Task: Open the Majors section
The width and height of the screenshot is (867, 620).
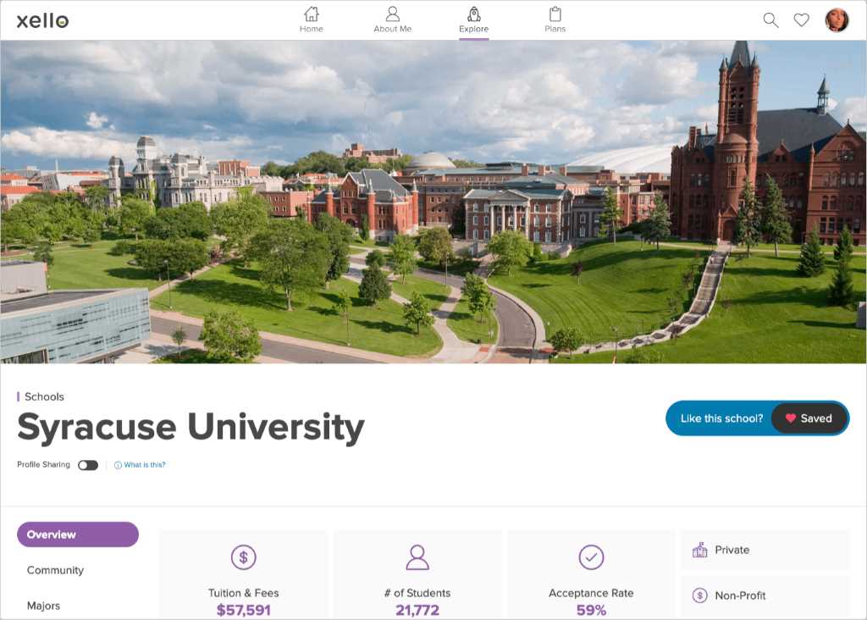Action: [44, 606]
